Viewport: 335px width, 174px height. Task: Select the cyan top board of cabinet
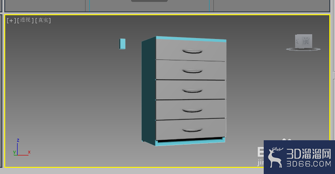(191, 39)
